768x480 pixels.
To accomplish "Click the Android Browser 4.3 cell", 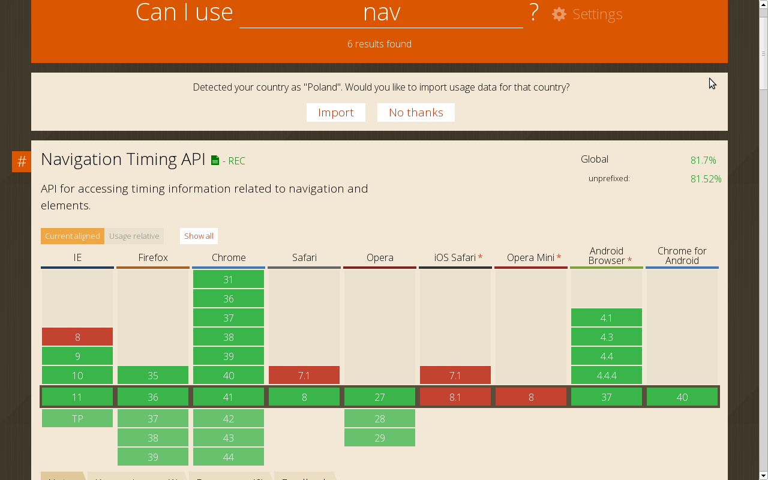I will point(607,337).
